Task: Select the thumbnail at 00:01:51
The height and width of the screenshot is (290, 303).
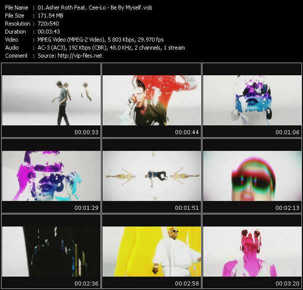Action: [151, 176]
